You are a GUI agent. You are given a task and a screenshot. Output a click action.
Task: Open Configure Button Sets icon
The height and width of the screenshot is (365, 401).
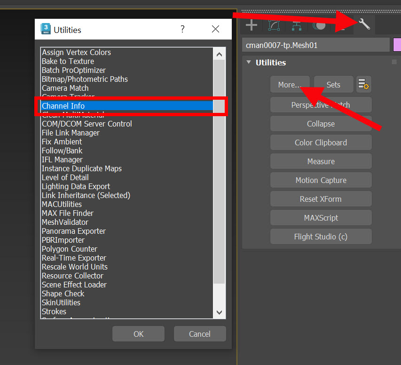point(363,84)
